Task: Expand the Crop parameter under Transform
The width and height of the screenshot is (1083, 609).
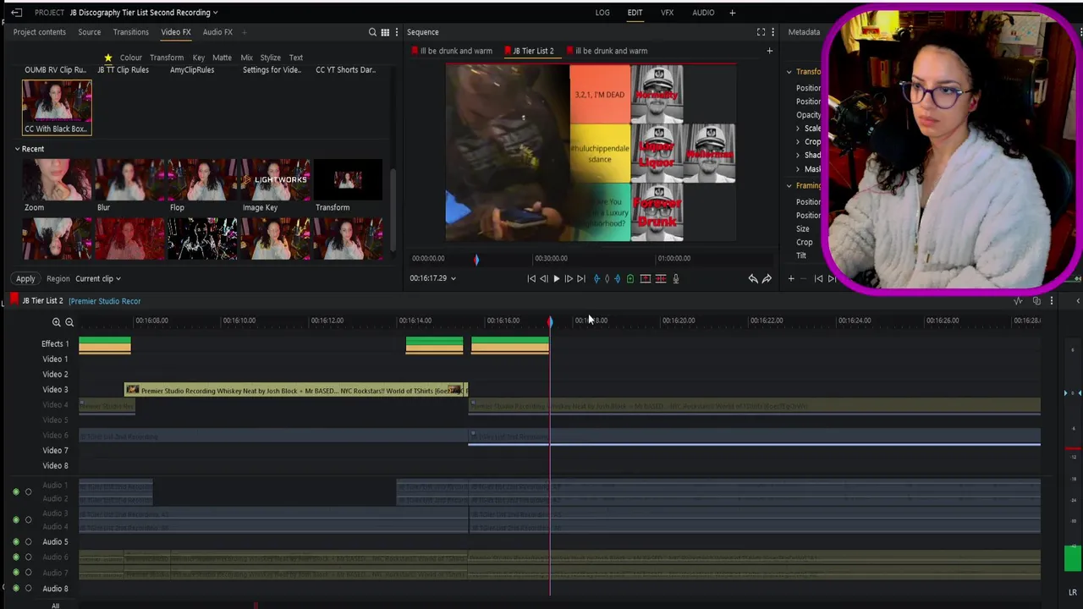Action: [798, 142]
